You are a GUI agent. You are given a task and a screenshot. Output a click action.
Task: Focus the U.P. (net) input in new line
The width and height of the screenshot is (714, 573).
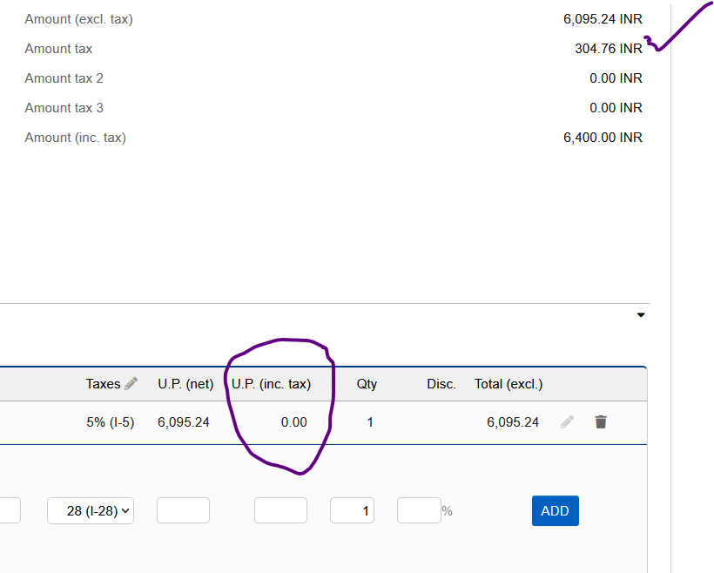point(183,511)
